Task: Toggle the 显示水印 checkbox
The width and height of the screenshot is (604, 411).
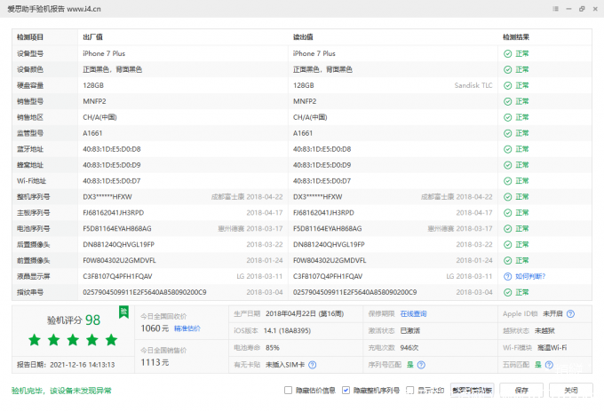Action: (410, 391)
